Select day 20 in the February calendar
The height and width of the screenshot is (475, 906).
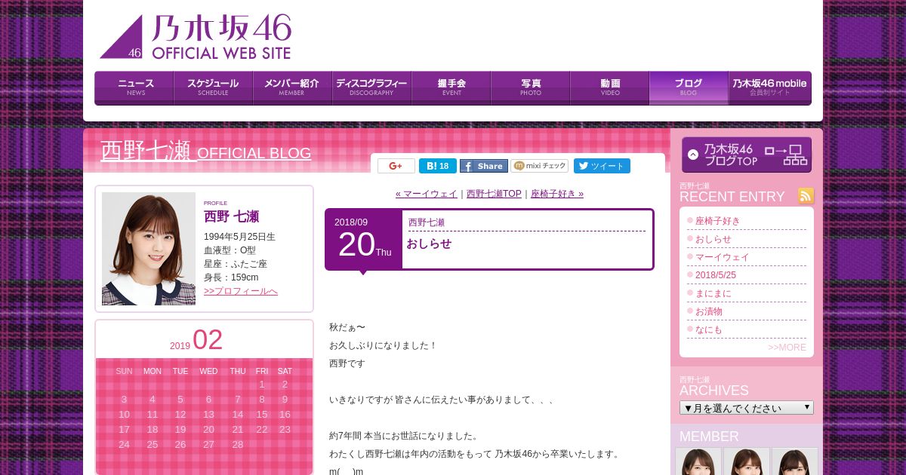(x=209, y=429)
